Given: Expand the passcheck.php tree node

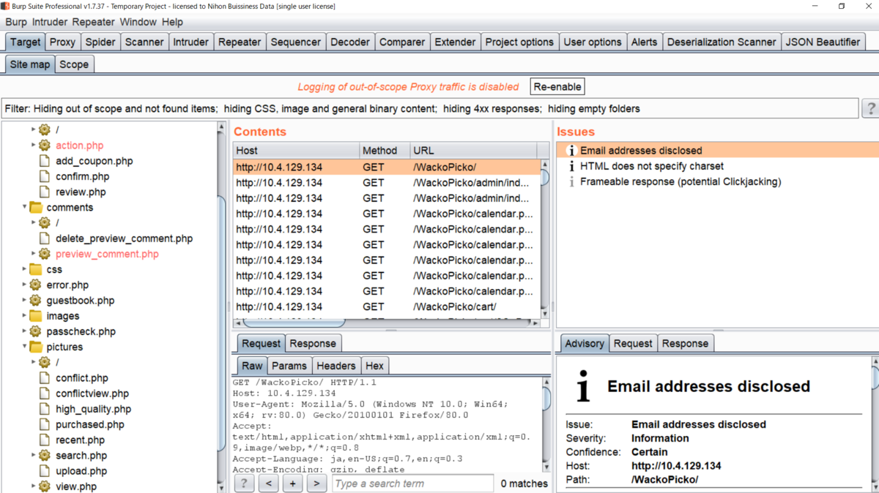Looking at the screenshot, I should point(24,331).
